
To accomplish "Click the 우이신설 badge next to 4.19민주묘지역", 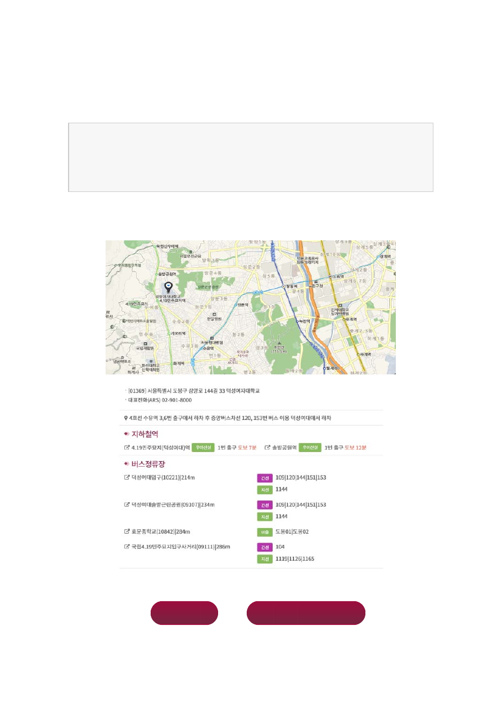I will click(203, 448).
